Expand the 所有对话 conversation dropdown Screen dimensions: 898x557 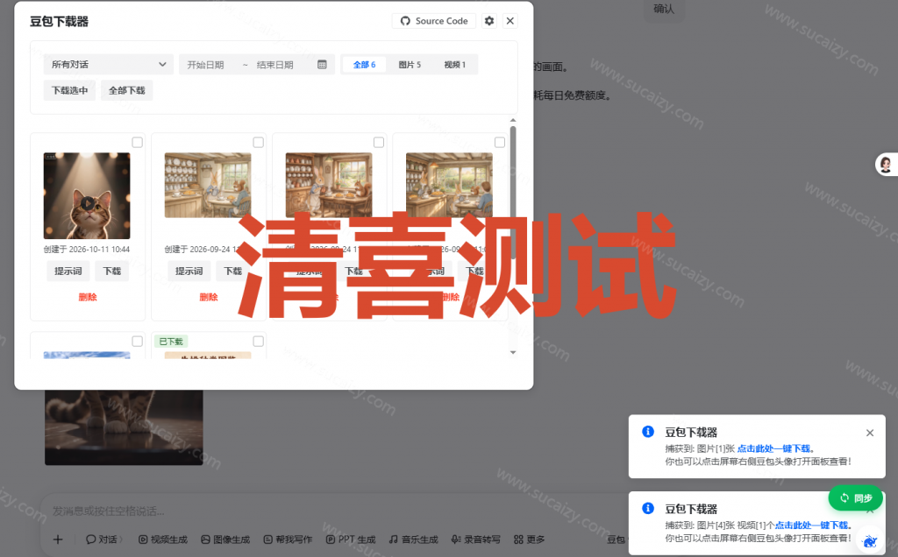point(108,65)
